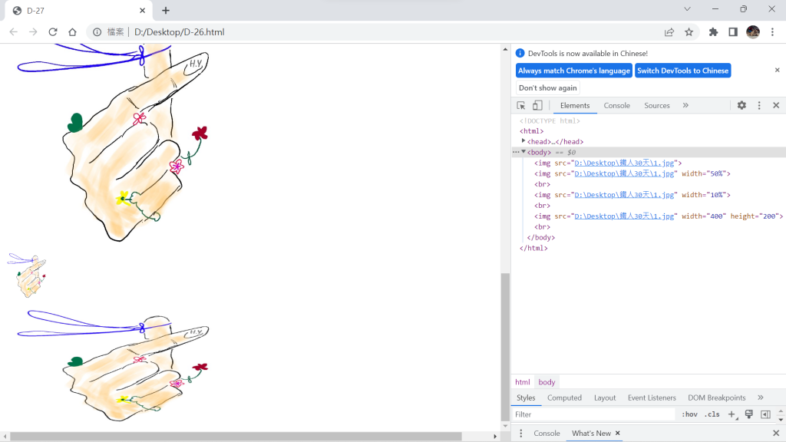Open image link in width=400 img

tap(624, 216)
